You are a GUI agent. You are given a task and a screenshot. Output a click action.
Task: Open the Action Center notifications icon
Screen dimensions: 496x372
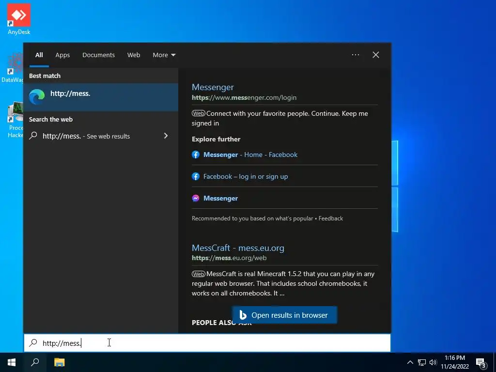pyautogui.click(x=481, y=363)
